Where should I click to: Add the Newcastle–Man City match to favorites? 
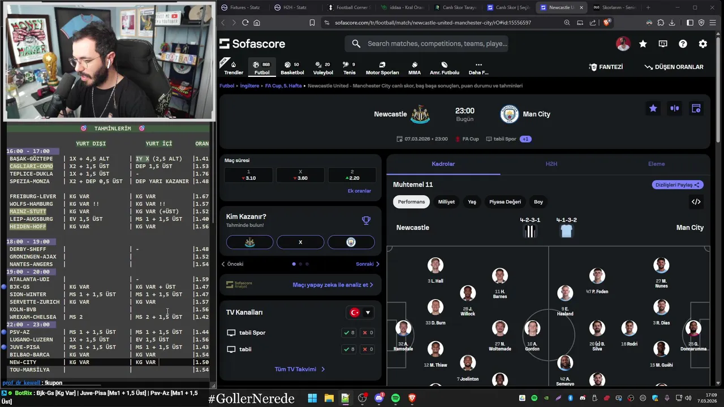(x=653, y=108)
